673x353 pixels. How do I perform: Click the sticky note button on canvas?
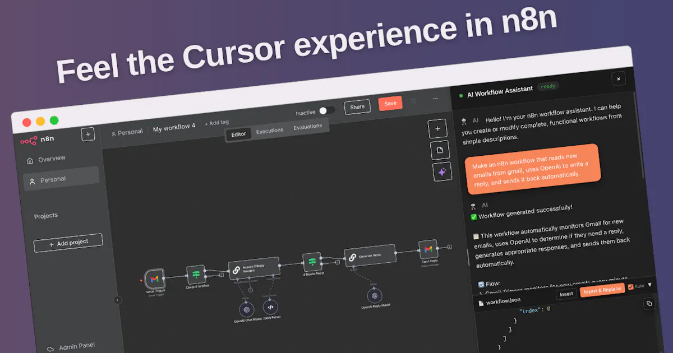coord(440,150)
